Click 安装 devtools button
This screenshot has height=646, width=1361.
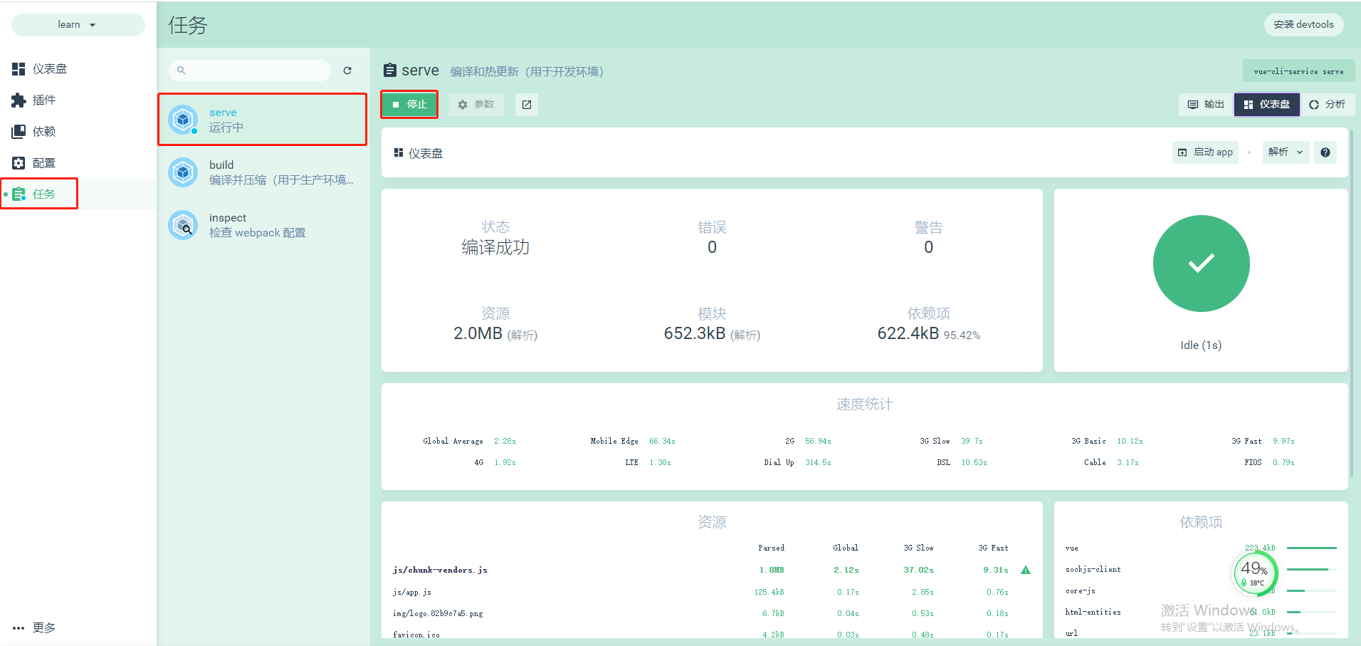(x=1304, y=25)
